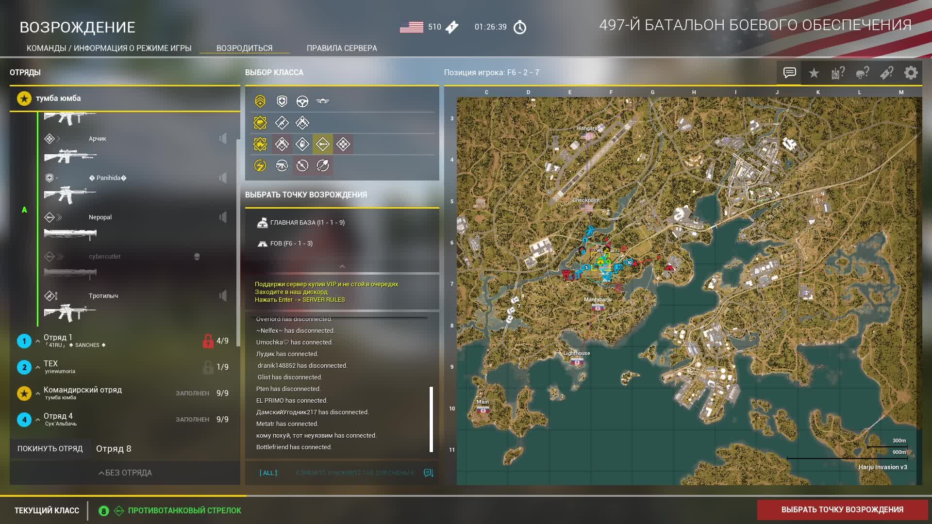Select the pilot wings class icon
This screenshot has width=932, height=524.
tap(322, 101)
